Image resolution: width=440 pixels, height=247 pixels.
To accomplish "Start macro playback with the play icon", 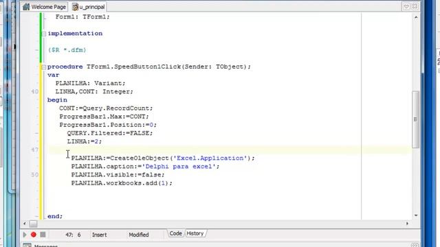I will point(25,235).
